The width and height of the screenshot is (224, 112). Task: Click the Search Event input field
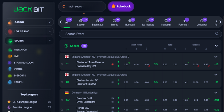point(137,34)
